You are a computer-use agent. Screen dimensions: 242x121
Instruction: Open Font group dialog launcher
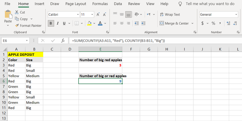107,32
